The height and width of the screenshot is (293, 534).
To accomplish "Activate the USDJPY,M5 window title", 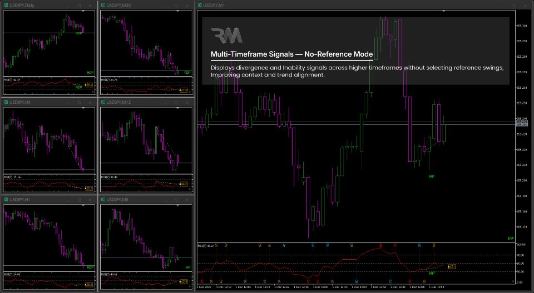I will (x=117, y=199).
